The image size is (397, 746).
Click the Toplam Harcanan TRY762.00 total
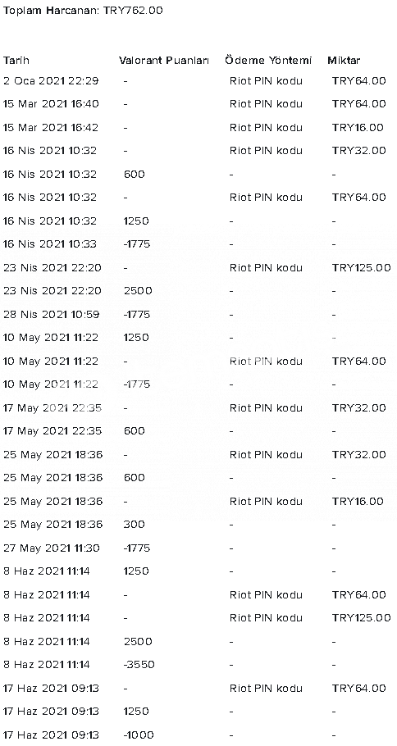click(83, 11)
